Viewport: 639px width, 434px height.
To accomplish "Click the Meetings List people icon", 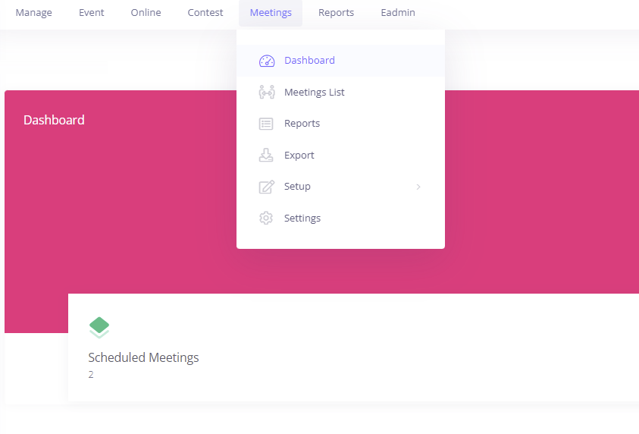I will point(267,92).
